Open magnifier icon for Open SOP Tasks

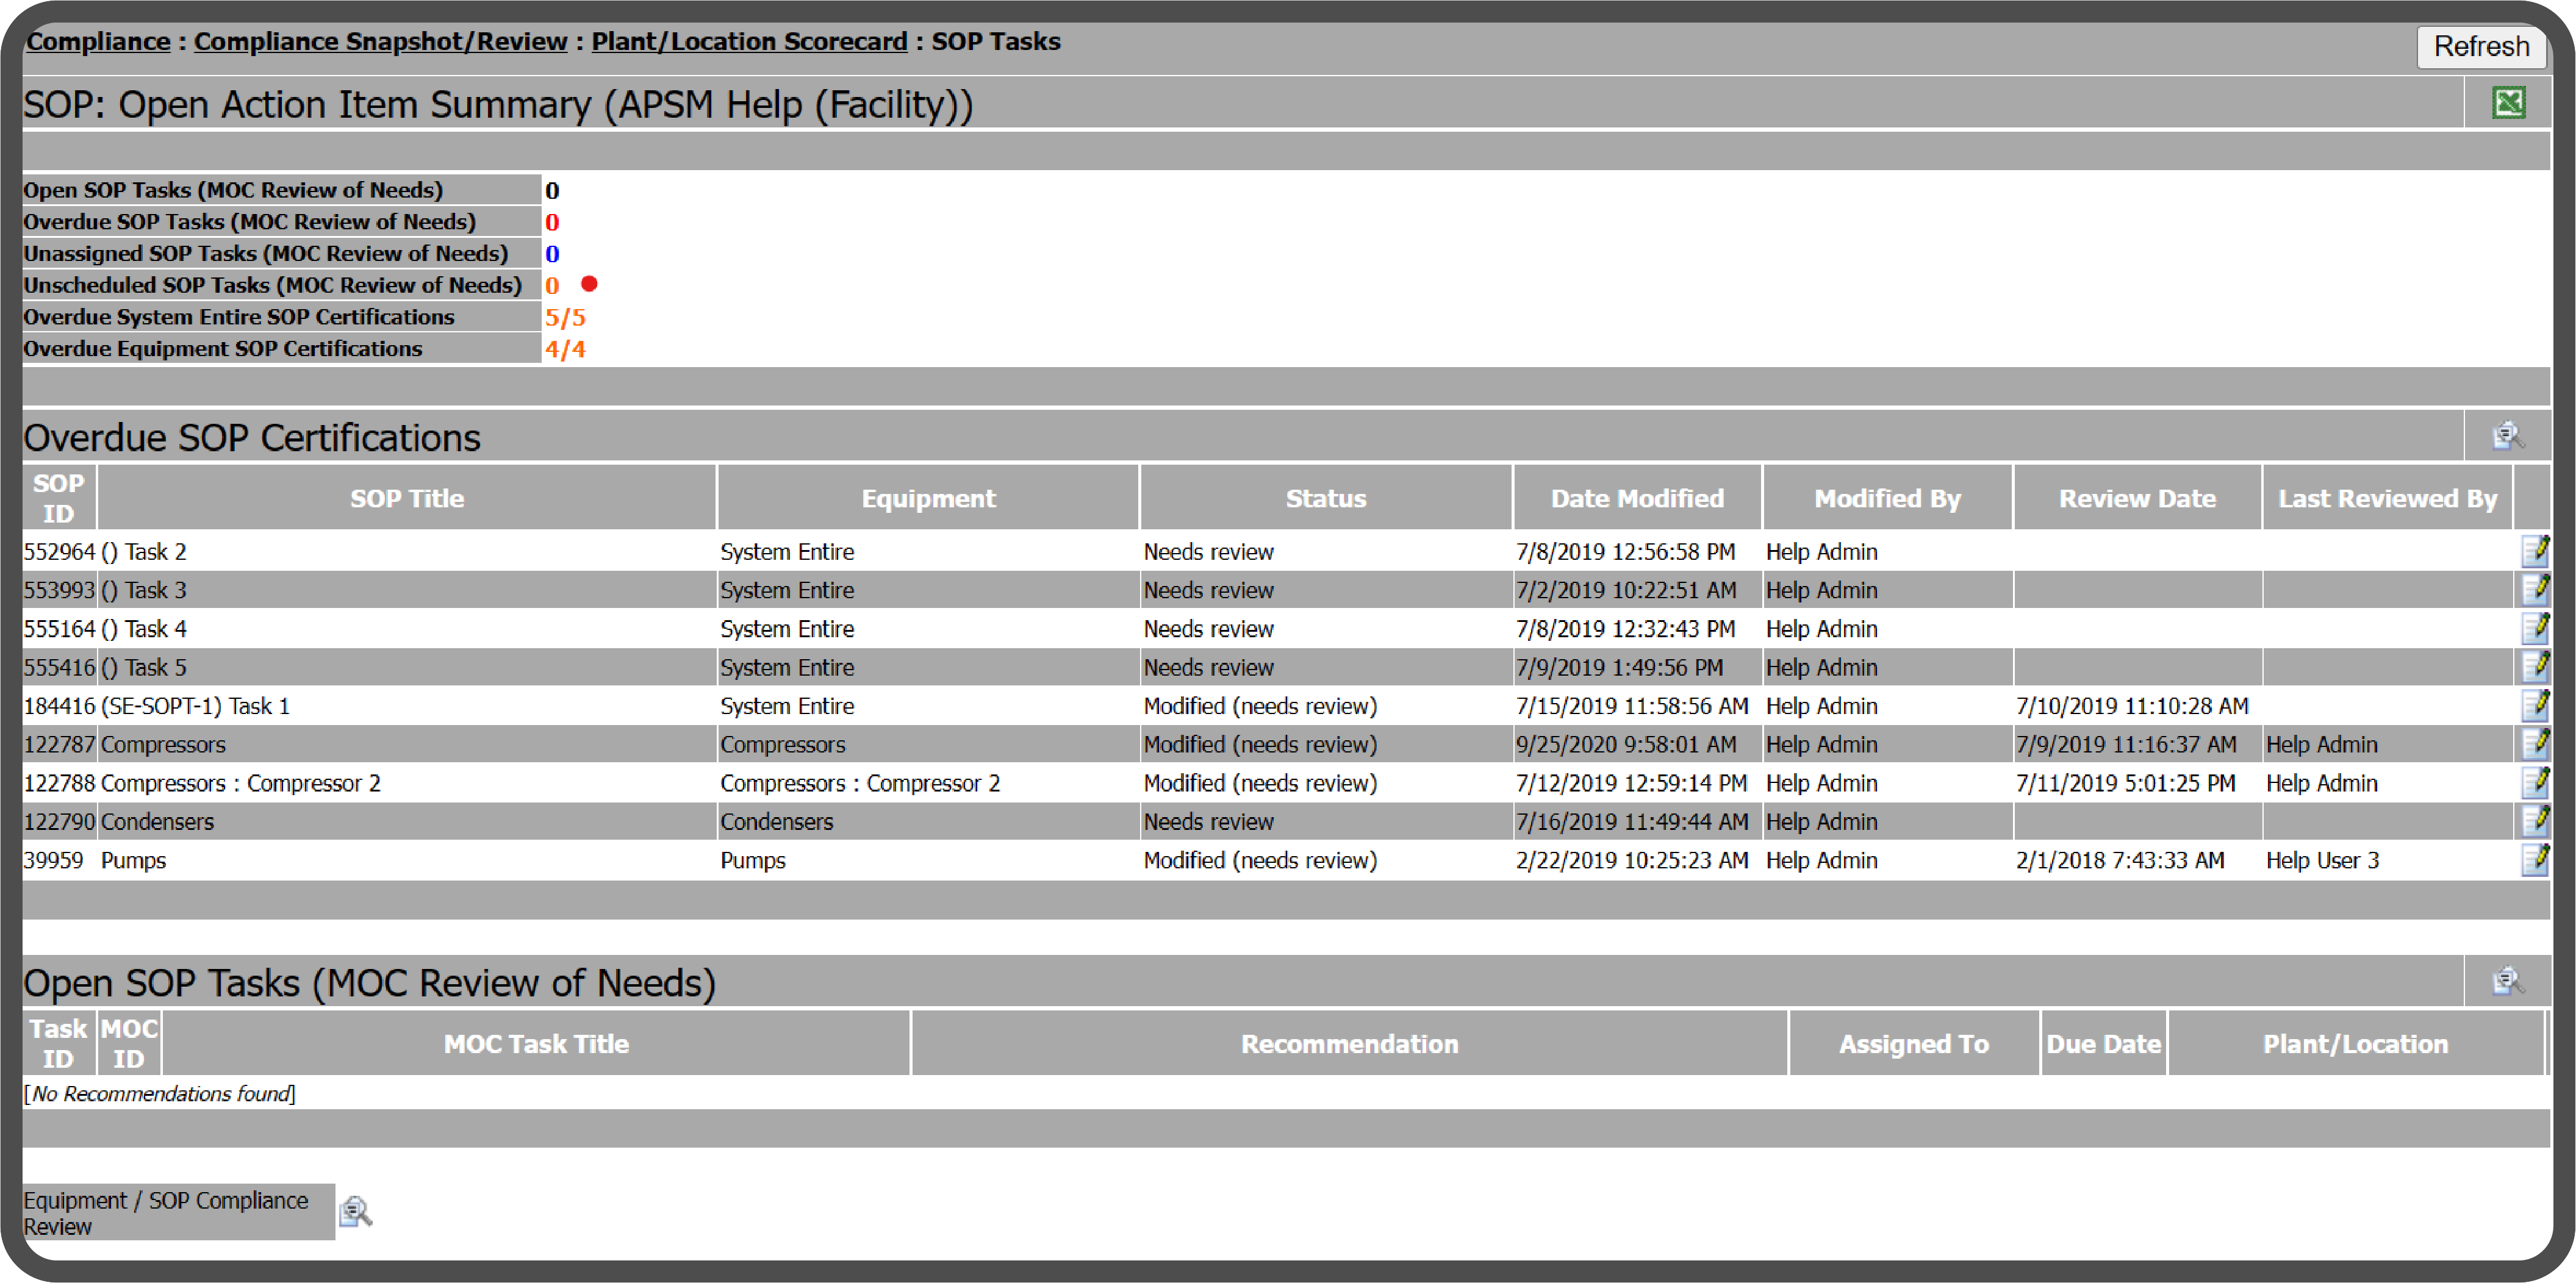tap(2507, 981)
